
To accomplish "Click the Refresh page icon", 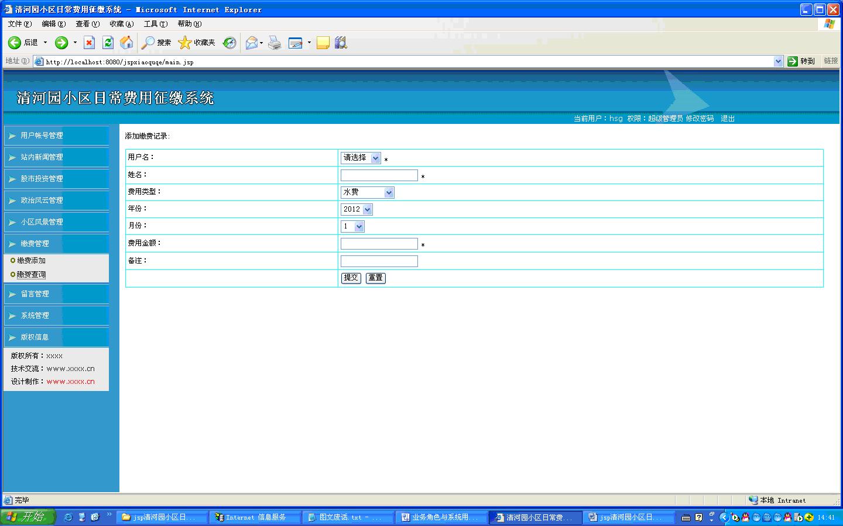I will tap(108, 43).
